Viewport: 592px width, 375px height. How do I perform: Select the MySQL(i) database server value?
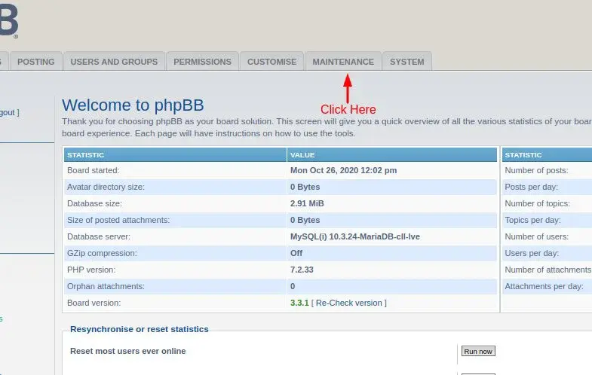(355, 236)
